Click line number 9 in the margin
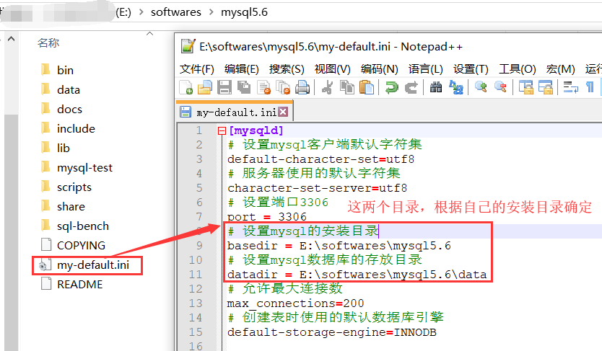 tap(199, 245)
